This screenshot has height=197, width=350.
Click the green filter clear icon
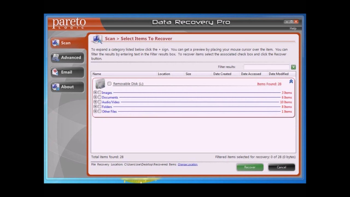[x=293, y=67]
